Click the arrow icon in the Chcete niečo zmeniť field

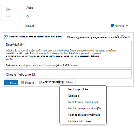[x=129, y=74]
